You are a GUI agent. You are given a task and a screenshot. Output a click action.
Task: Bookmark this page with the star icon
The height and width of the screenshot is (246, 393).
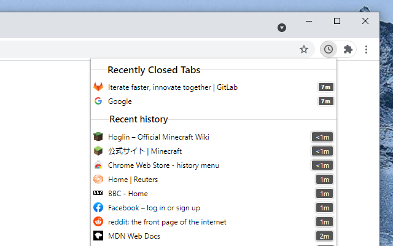point(304,49)
